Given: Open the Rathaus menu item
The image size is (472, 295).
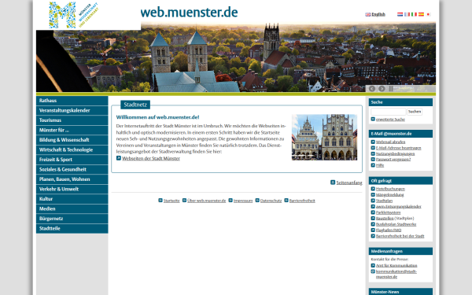Looking at the screenshot, I should click(72, 101).
